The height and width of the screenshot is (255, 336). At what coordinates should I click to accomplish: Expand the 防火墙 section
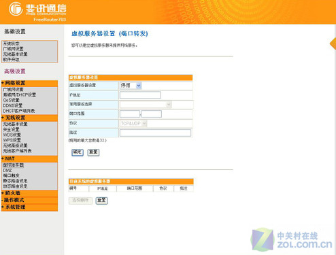pos(29,193)
